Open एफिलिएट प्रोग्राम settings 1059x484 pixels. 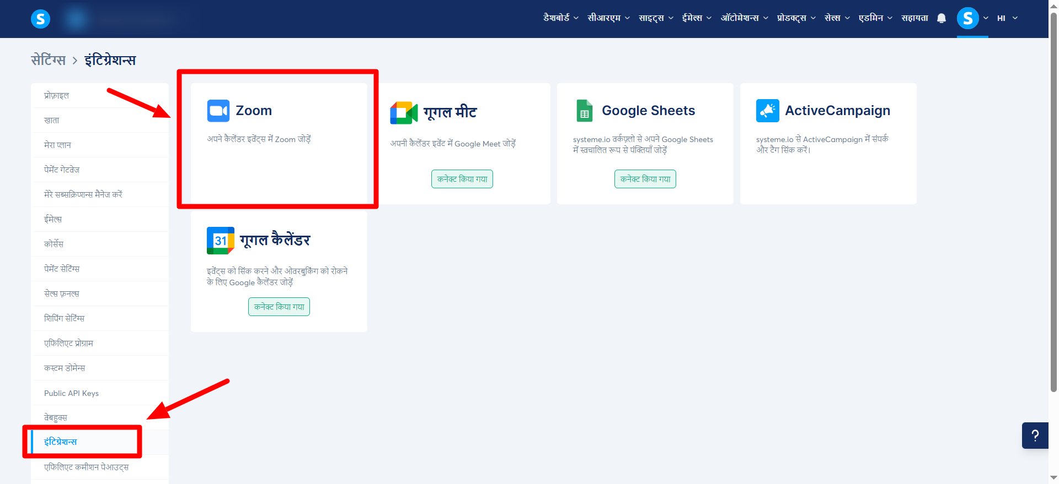click(x=100, y=343)
